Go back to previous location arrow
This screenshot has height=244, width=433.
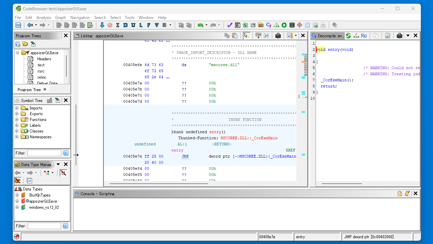30,25
